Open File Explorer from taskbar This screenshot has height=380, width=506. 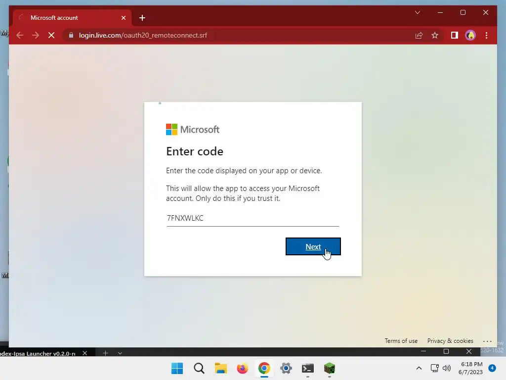pyautogui.click(x=221, y=368)
